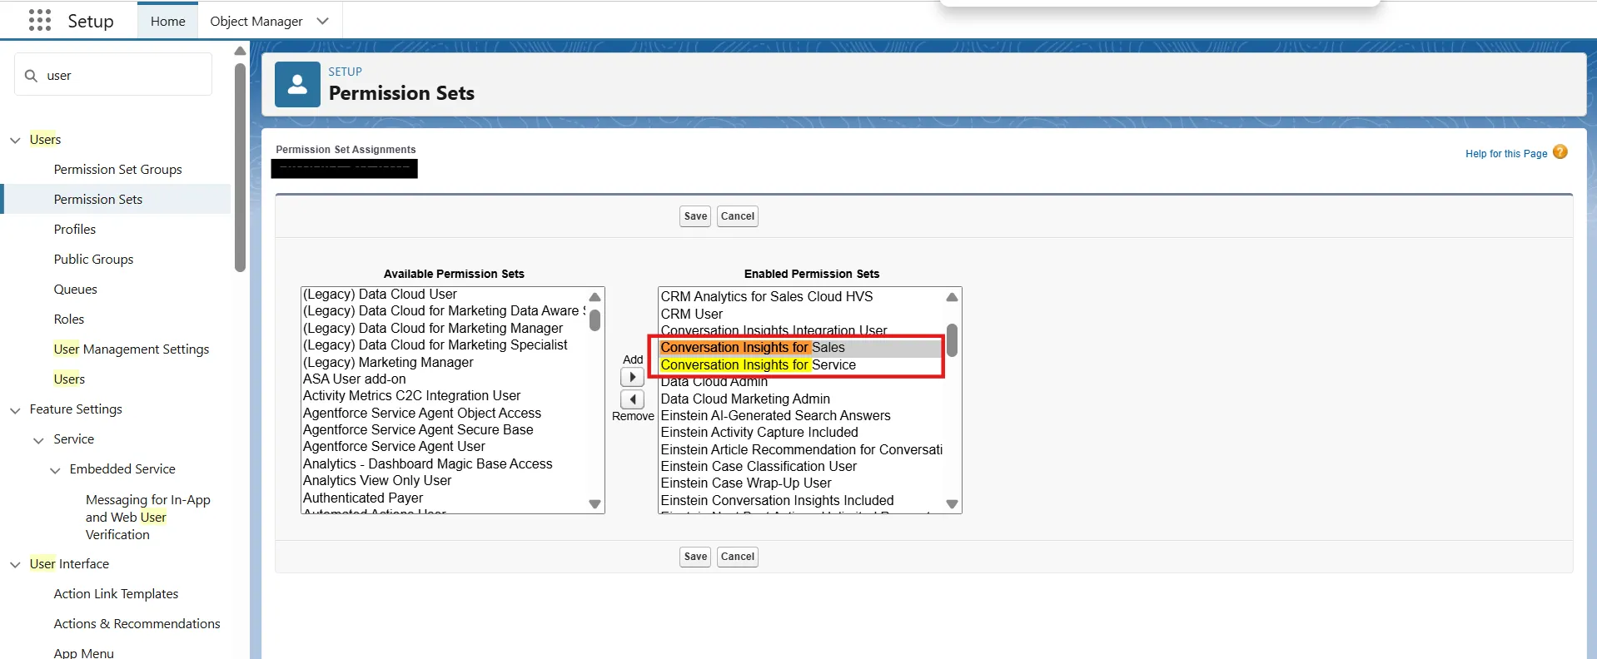
Task: Open the App Launcher grid icon
Action: (39, 21)
